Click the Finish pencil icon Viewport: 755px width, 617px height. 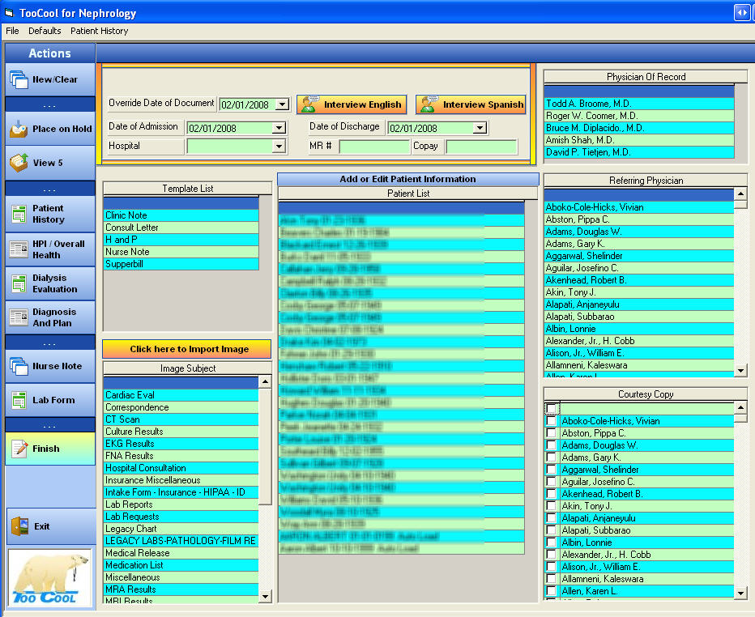(19, 449)
